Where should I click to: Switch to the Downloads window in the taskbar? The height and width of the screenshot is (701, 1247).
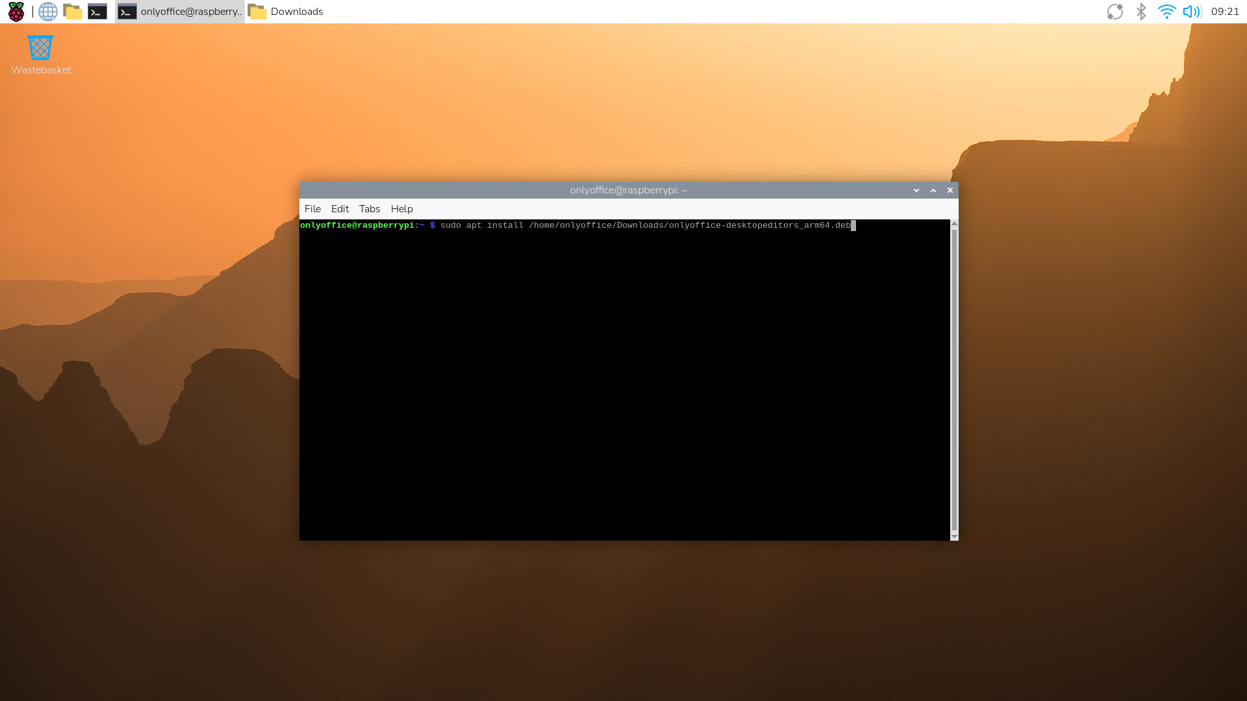coord(286,11)
